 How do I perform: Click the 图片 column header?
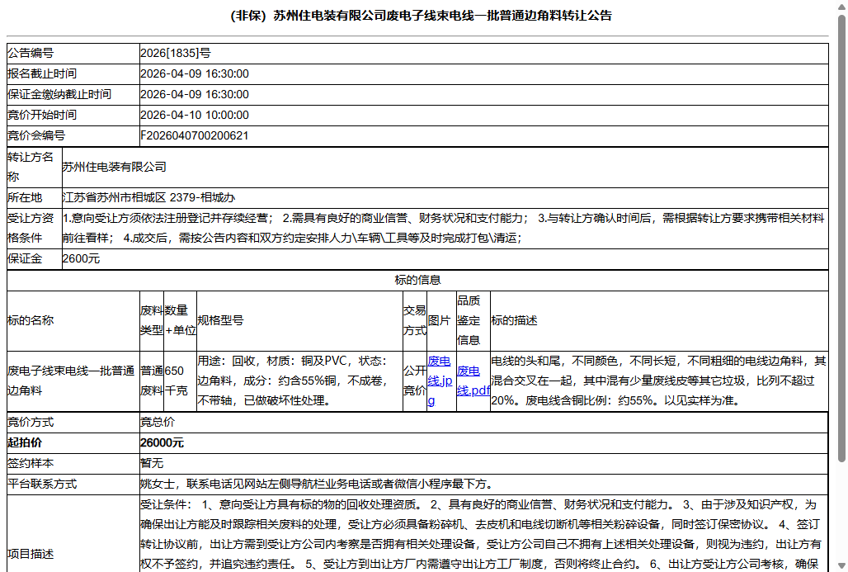click(x=442, y=320)
